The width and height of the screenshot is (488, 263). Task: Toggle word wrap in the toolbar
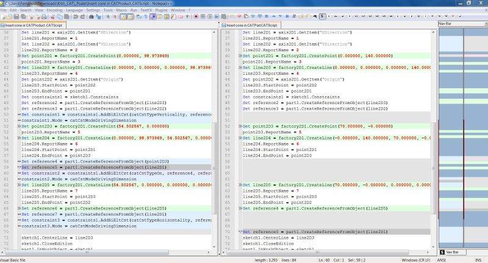click(x=138, y=16)
